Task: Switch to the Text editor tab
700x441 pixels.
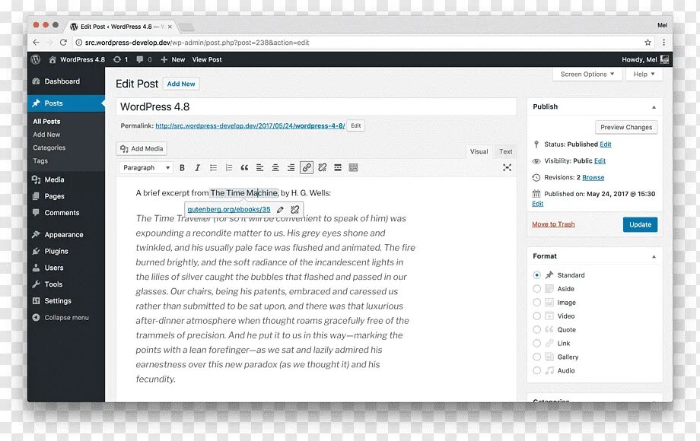Action: click(x=505, y=151)
